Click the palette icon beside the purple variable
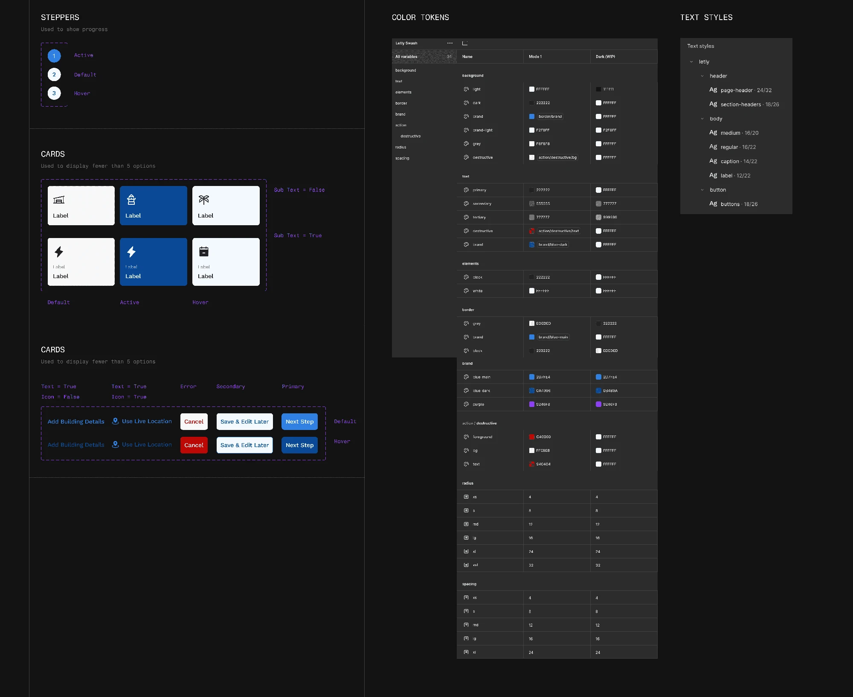The height and width of the screenshot is (697, 853). 466,404
